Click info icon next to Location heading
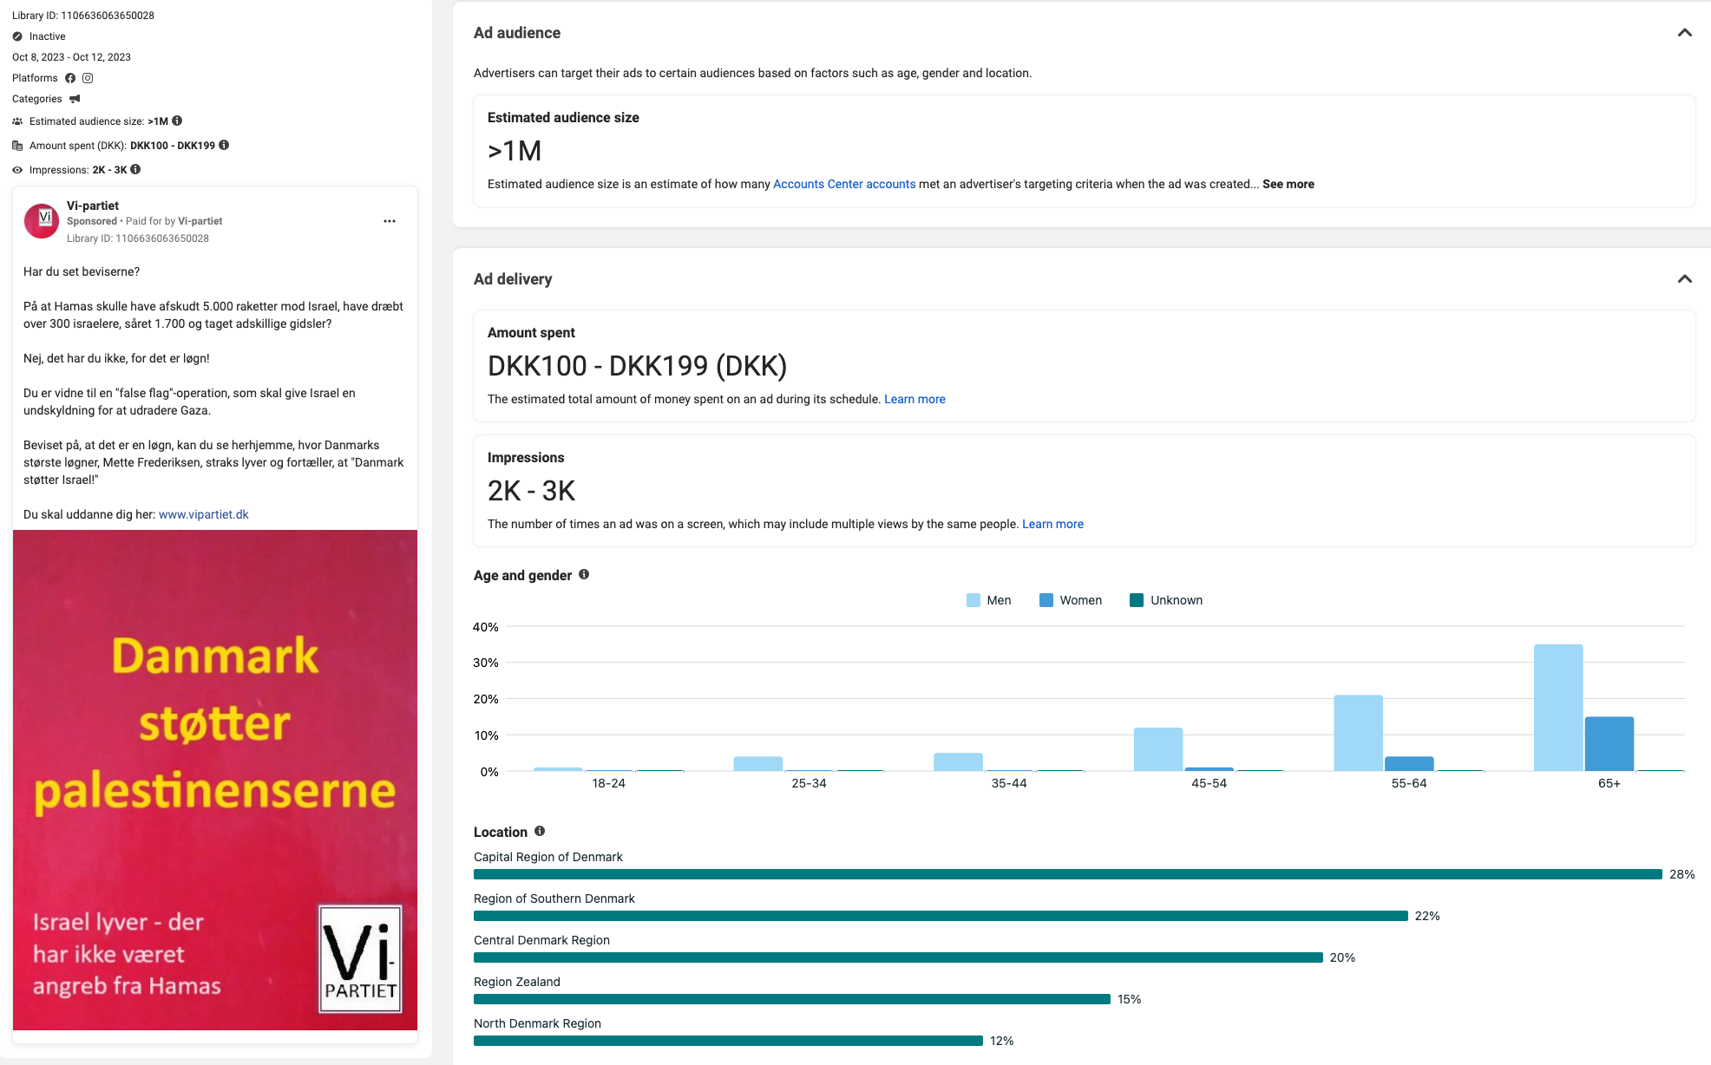1711x1065 pixels. (540, 831)
